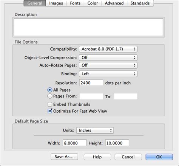Viewport: 179px width, 166px height.
Task: Click the Save As... button
Action: pyautogui.click(x=64, y=157)
